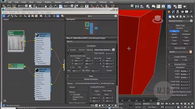Enable the Apply cropping checkbox
This screenshot has width=195, height=109.
tap(93, 91)
